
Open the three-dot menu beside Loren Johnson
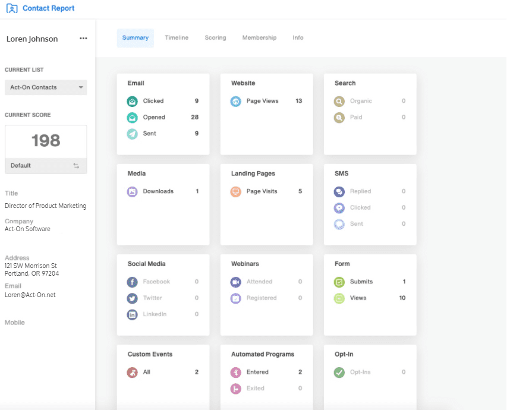pos(83,39)
